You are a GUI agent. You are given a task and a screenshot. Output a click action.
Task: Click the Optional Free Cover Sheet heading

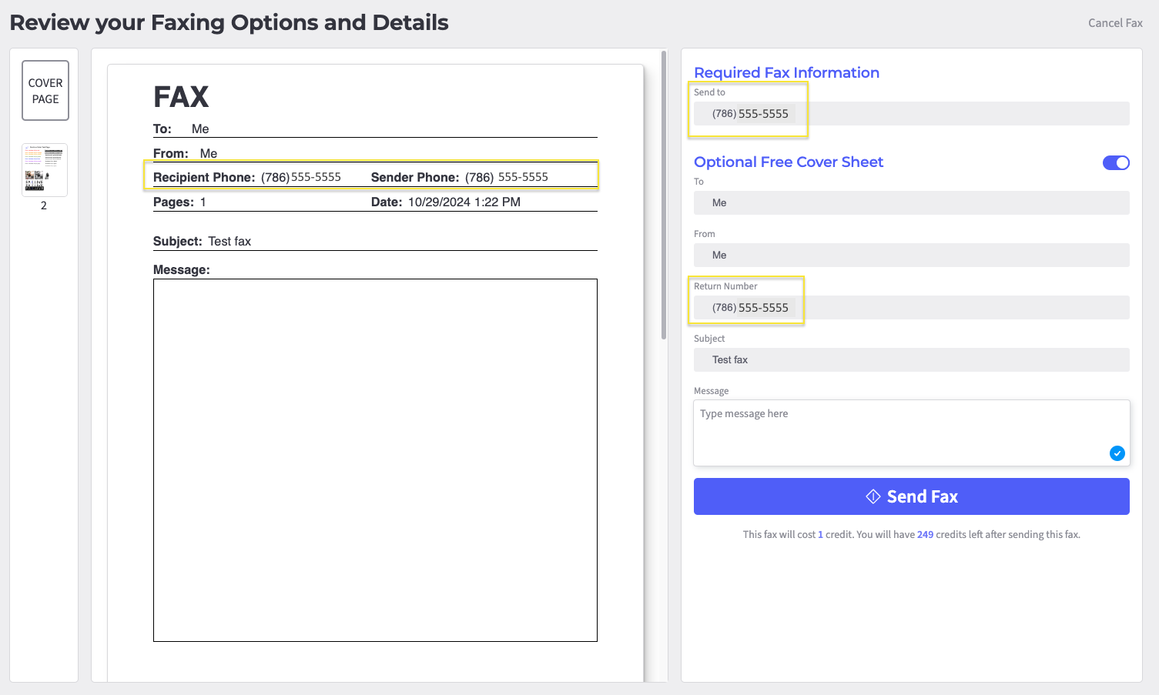(788, 162)
